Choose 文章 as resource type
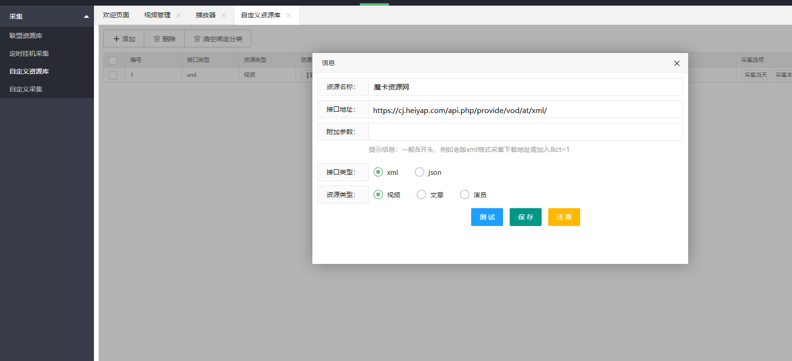 click(x=421, y=195)
